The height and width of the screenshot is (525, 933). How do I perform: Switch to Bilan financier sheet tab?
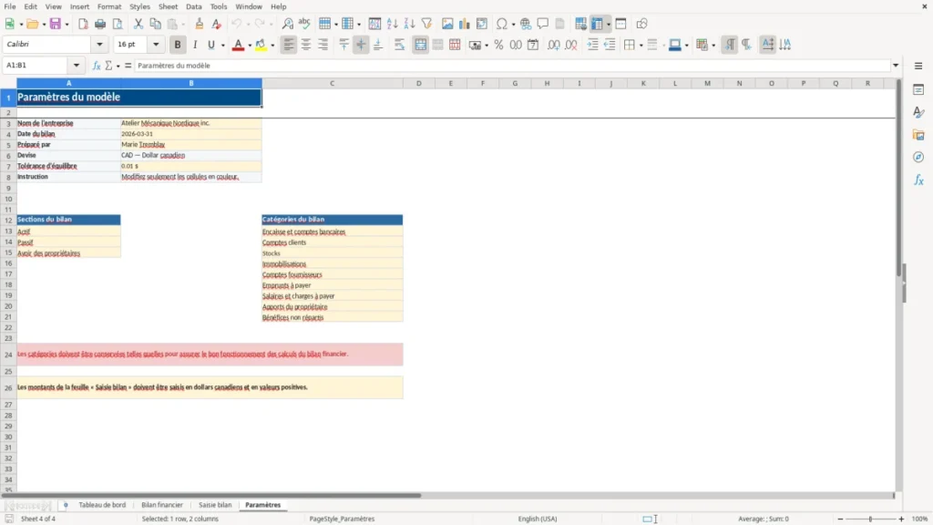(x=162, y=505)
